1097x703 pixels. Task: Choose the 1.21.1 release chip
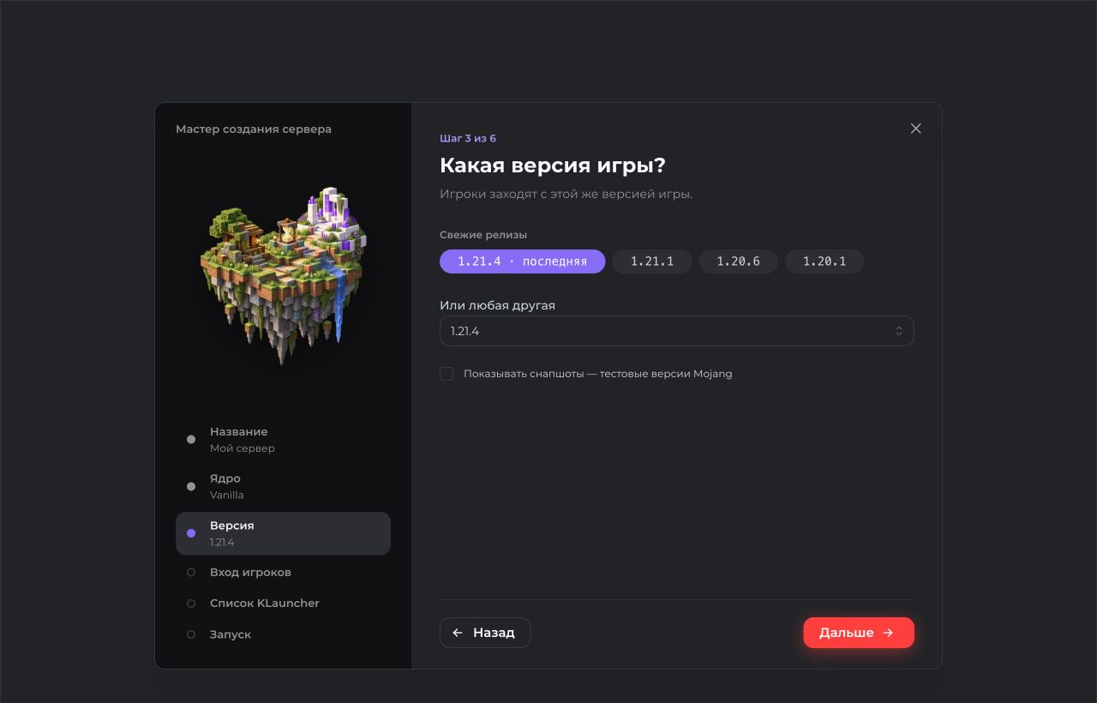652,261
